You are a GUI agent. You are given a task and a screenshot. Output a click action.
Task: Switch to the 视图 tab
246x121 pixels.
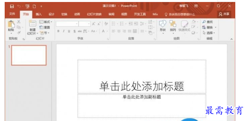point(124,14)
